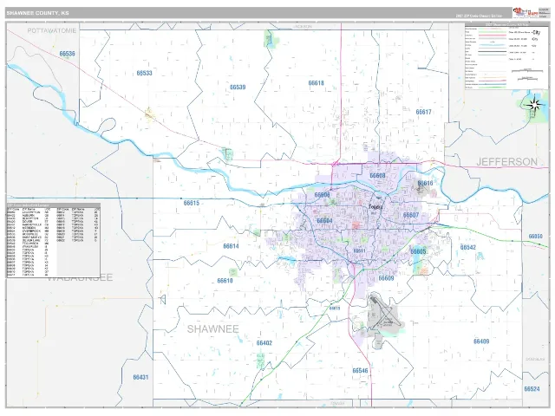Click the DOUGLAS county label at right edge
Viewport: 555px width, 416px height.
535,359
